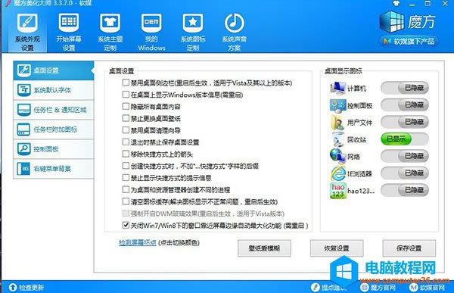Toggle 控制面板 desktop icon switch
454x293 pixels.
405,105
